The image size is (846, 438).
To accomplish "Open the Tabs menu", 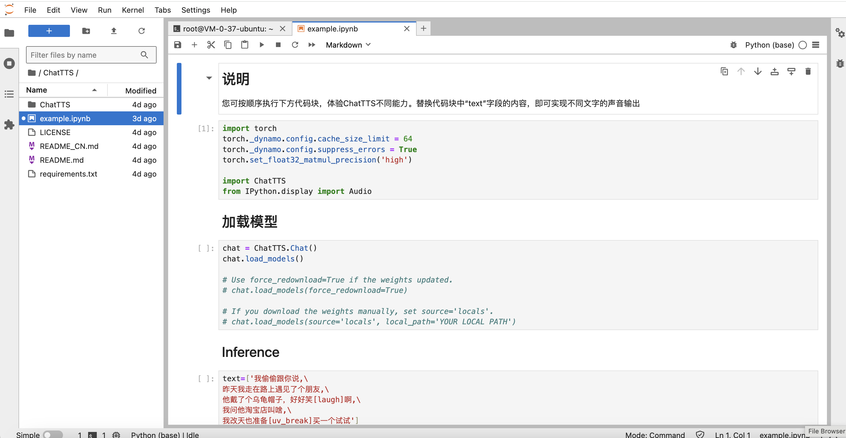I will tap(163, 10).
